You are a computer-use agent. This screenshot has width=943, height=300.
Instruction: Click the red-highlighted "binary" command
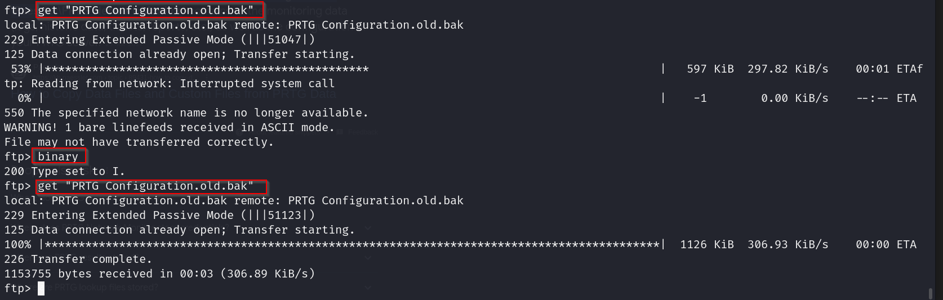58,156
